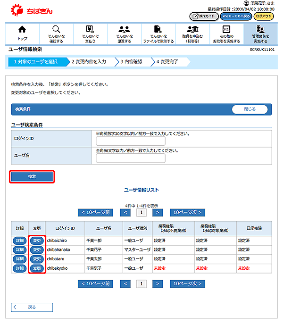Select step 1 対象のユーザを選択
Viewport: 283px width, 324px height.
point(38,62)
